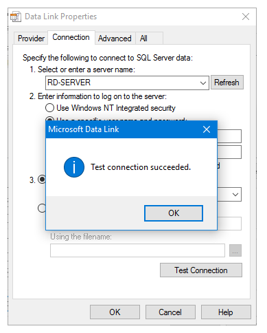Cancel the Data Link Properties dialog
The height and width of the screenshot is (333, 267).
click(170, 312)
